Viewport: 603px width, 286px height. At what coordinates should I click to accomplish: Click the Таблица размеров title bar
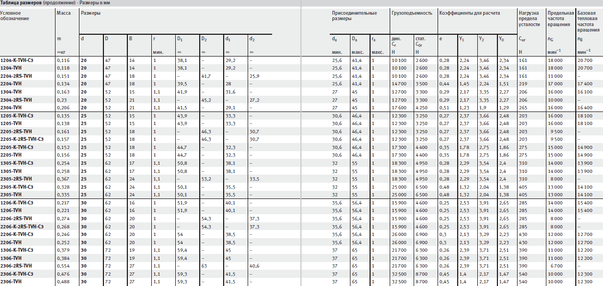point(301,3)
